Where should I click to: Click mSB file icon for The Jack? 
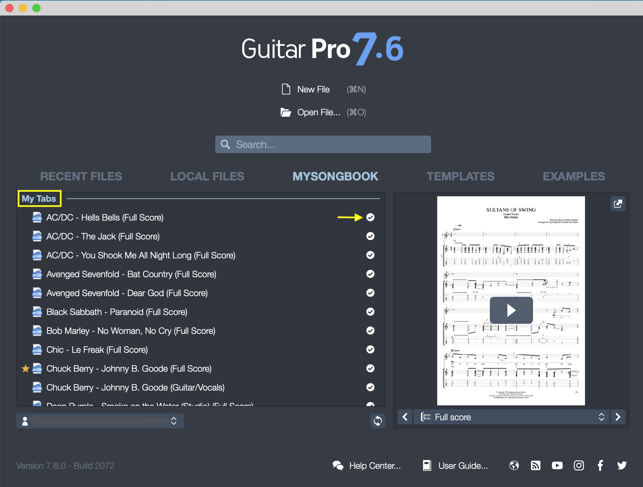point(37,236)
